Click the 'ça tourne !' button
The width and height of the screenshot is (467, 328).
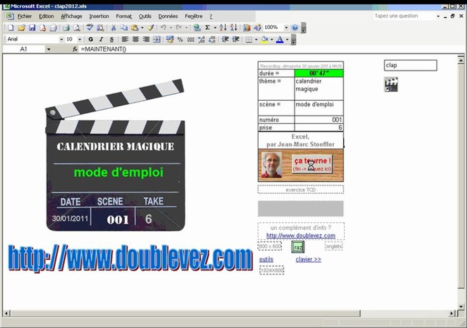tap(312, 164)
